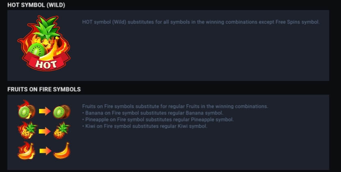This screenshot has width=341, height=172.
Task: Click the Fruits on Fire substitute intro sentence
Action: pos(175,106)
